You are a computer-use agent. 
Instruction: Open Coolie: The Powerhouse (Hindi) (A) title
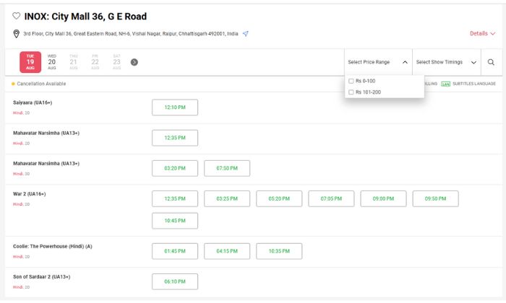53,246
